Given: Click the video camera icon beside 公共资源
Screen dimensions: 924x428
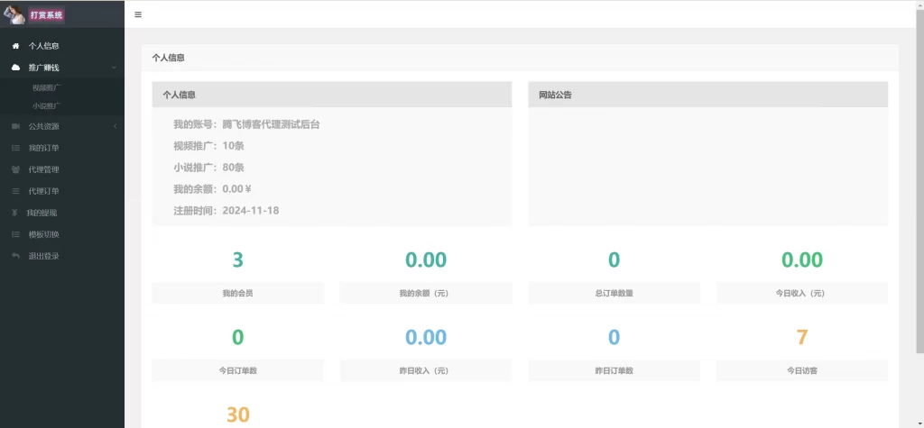Looking at the screenshot, I should point(15,126).
